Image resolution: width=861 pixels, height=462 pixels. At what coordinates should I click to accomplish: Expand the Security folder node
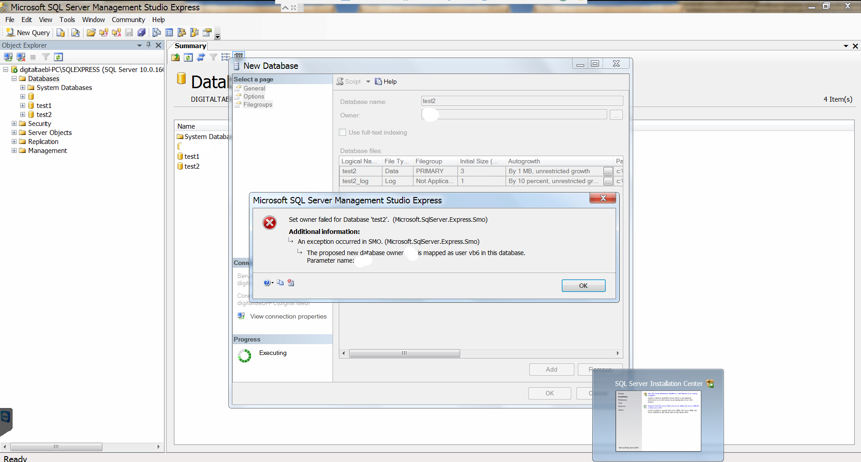(x=14, y=124)
